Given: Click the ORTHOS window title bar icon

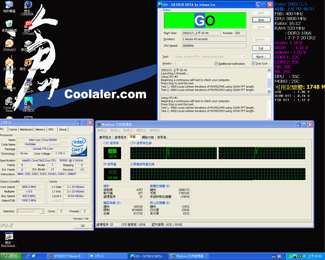Looking at the screenshot, I should [160, 5].
